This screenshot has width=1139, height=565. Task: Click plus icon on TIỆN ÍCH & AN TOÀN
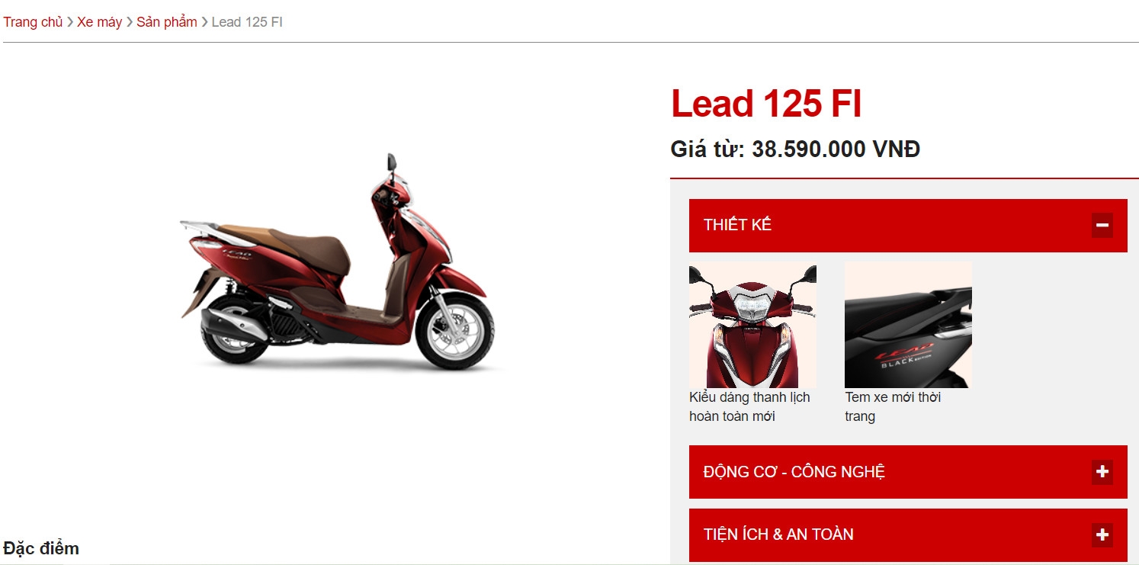tap(1102, 535)
